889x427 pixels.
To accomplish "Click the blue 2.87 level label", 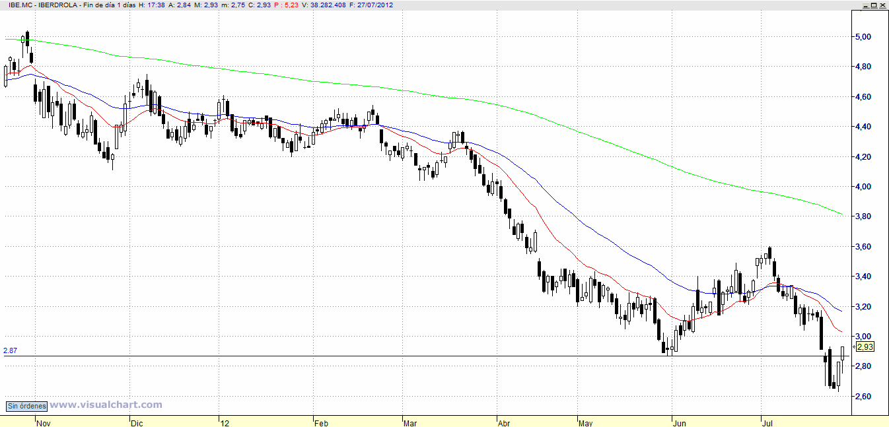I will 10,351.
